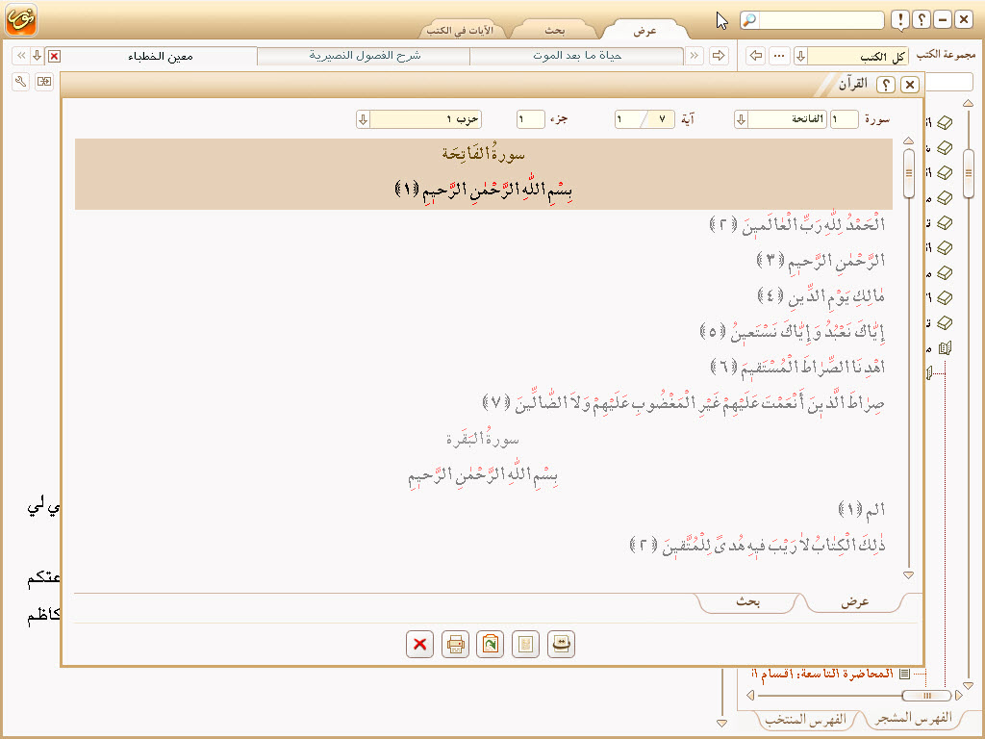The image size is (985, 739).
Task: Click the down arrow of Quran text scrollbar
Action: (908, 574)
